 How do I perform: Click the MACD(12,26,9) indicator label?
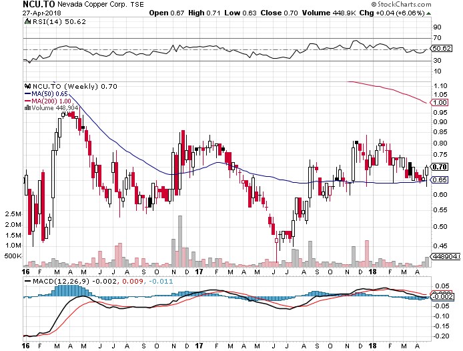pyautogui.click(x=61, y=281)
